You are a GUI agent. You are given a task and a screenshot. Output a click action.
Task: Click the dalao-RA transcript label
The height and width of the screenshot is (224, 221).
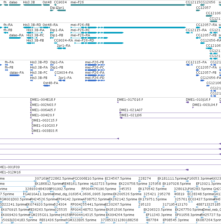16,35
